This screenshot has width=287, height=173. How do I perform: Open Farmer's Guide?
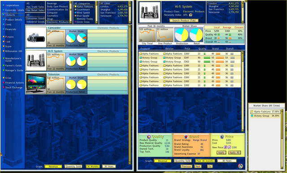coord(13,65)
